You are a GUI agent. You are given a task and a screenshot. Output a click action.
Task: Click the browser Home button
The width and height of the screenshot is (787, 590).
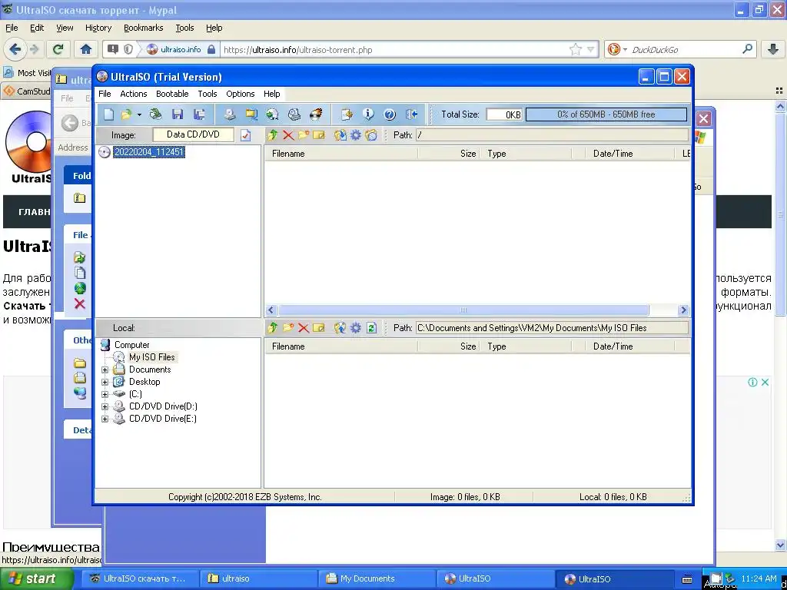[x=86, y=49]
